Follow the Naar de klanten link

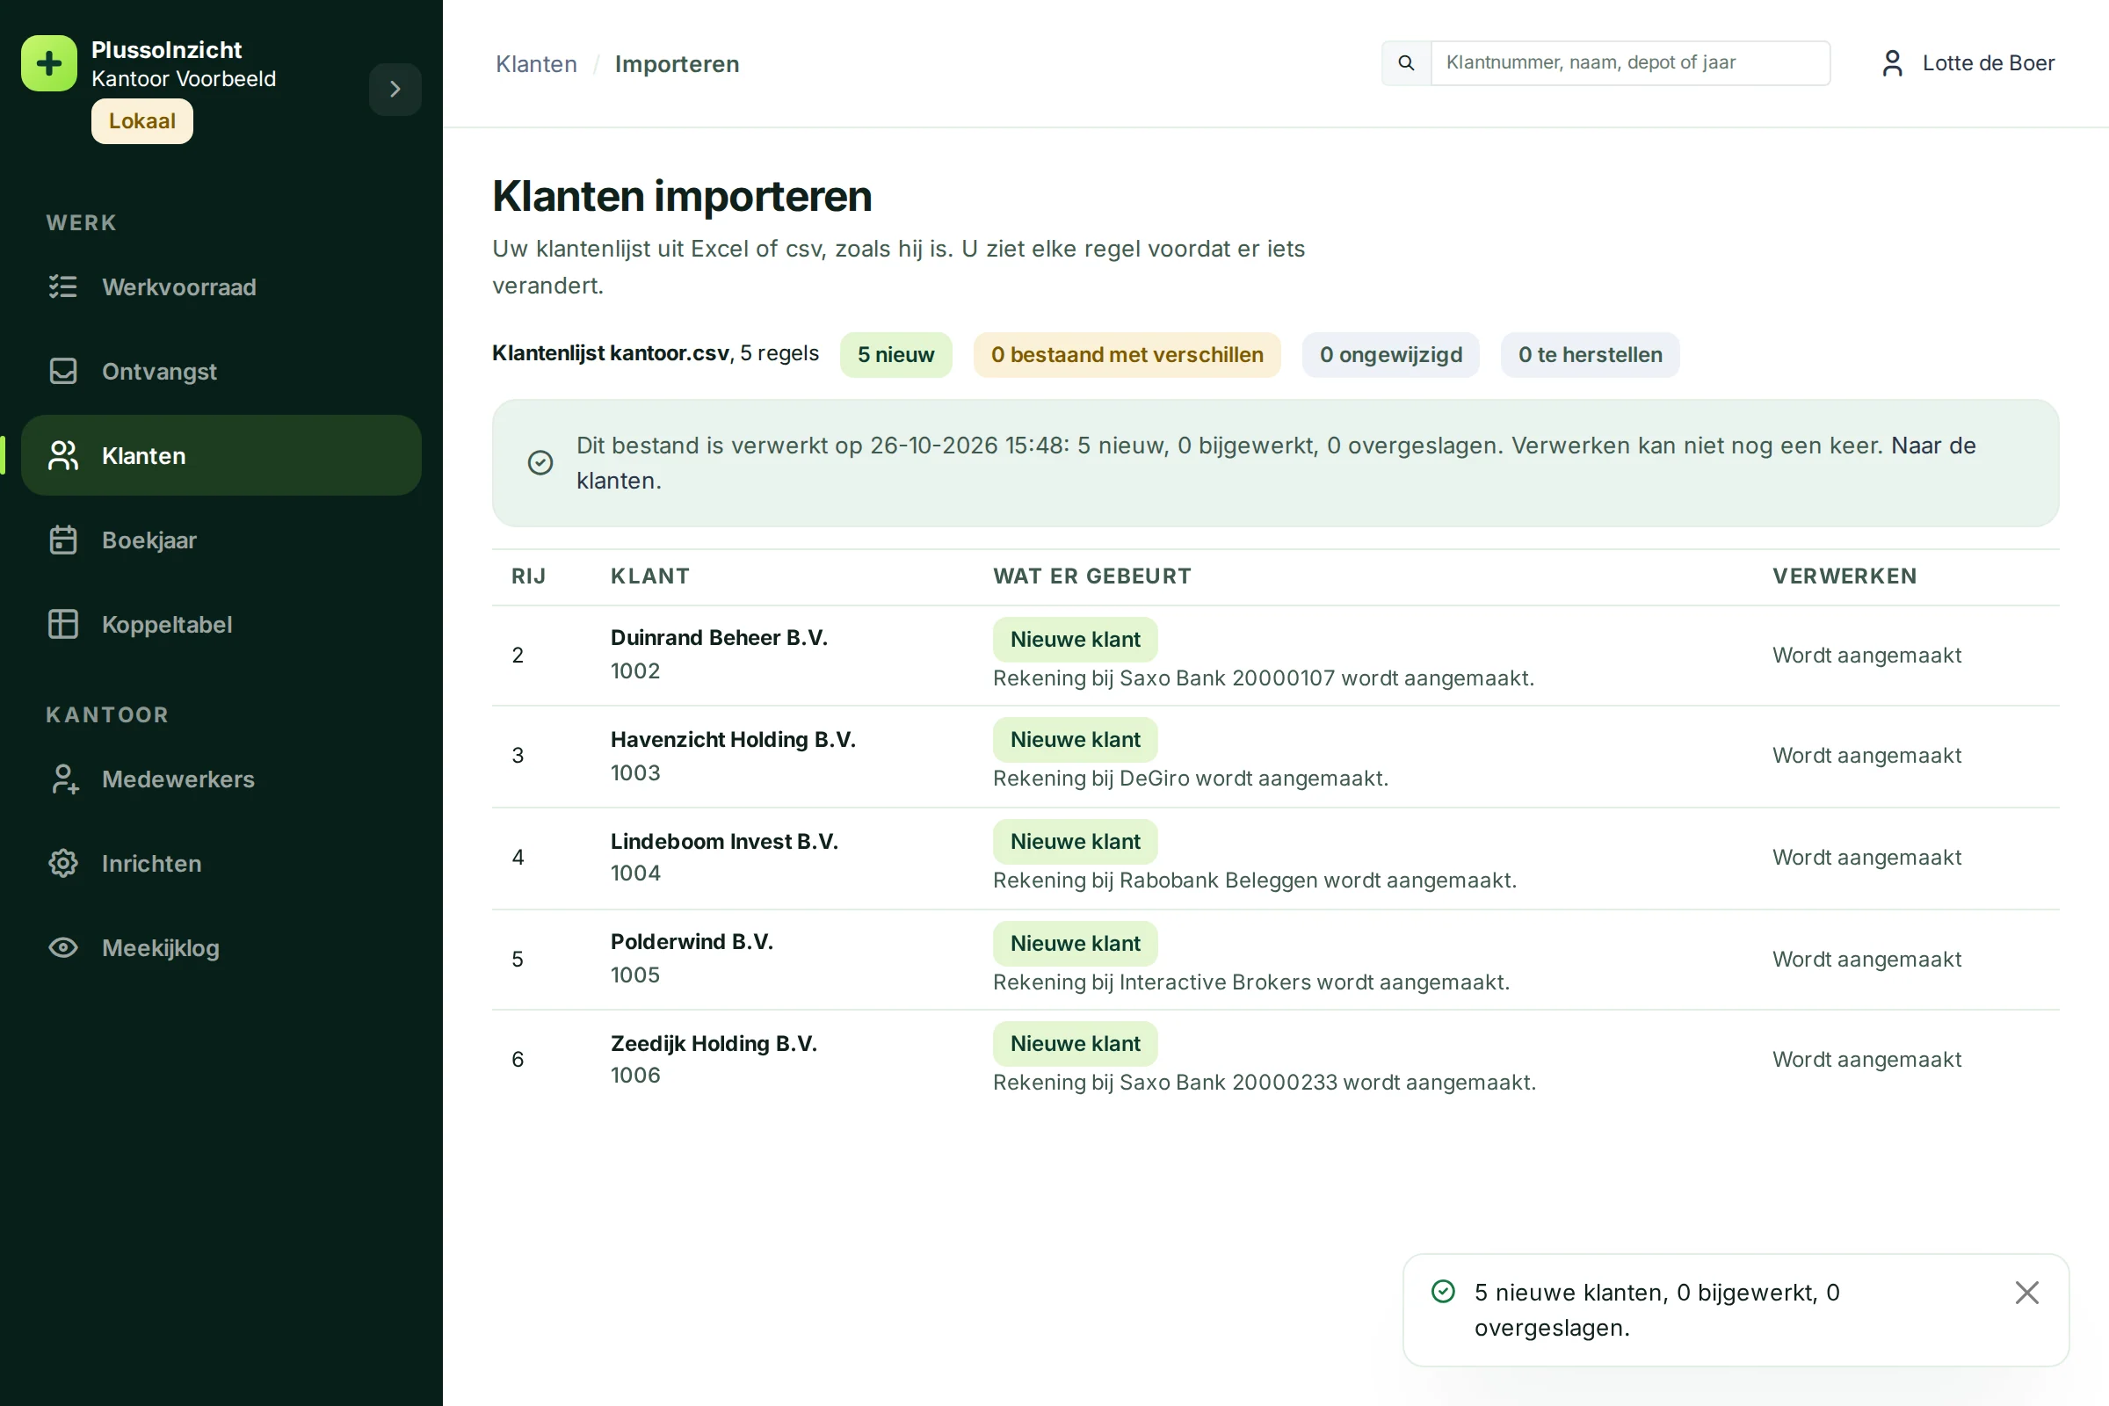1933,446
